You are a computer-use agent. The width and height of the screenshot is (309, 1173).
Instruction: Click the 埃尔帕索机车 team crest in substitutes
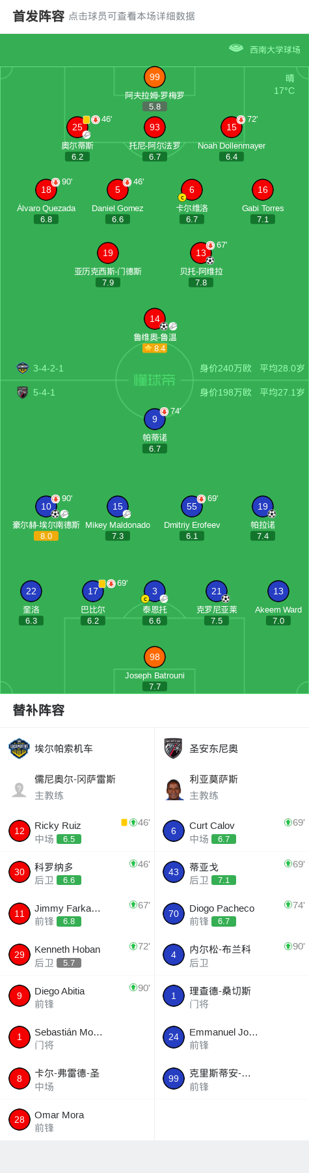(20, 748)
